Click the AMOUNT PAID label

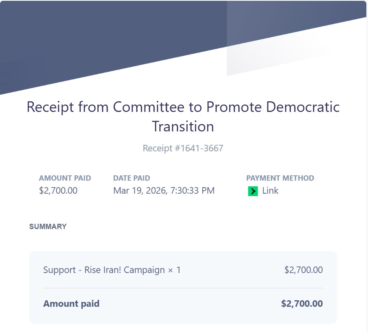[x=65, y=178]
